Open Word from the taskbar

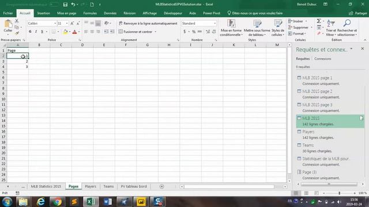tap(108, 202)
